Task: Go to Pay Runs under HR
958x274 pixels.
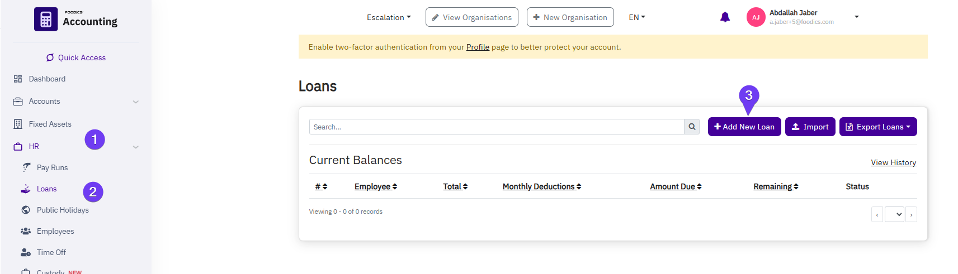Action: coord(52,167)
